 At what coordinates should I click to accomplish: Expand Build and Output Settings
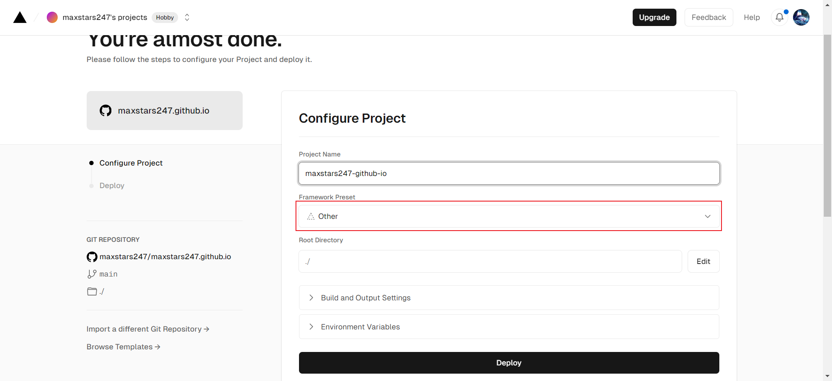(366, 298)
